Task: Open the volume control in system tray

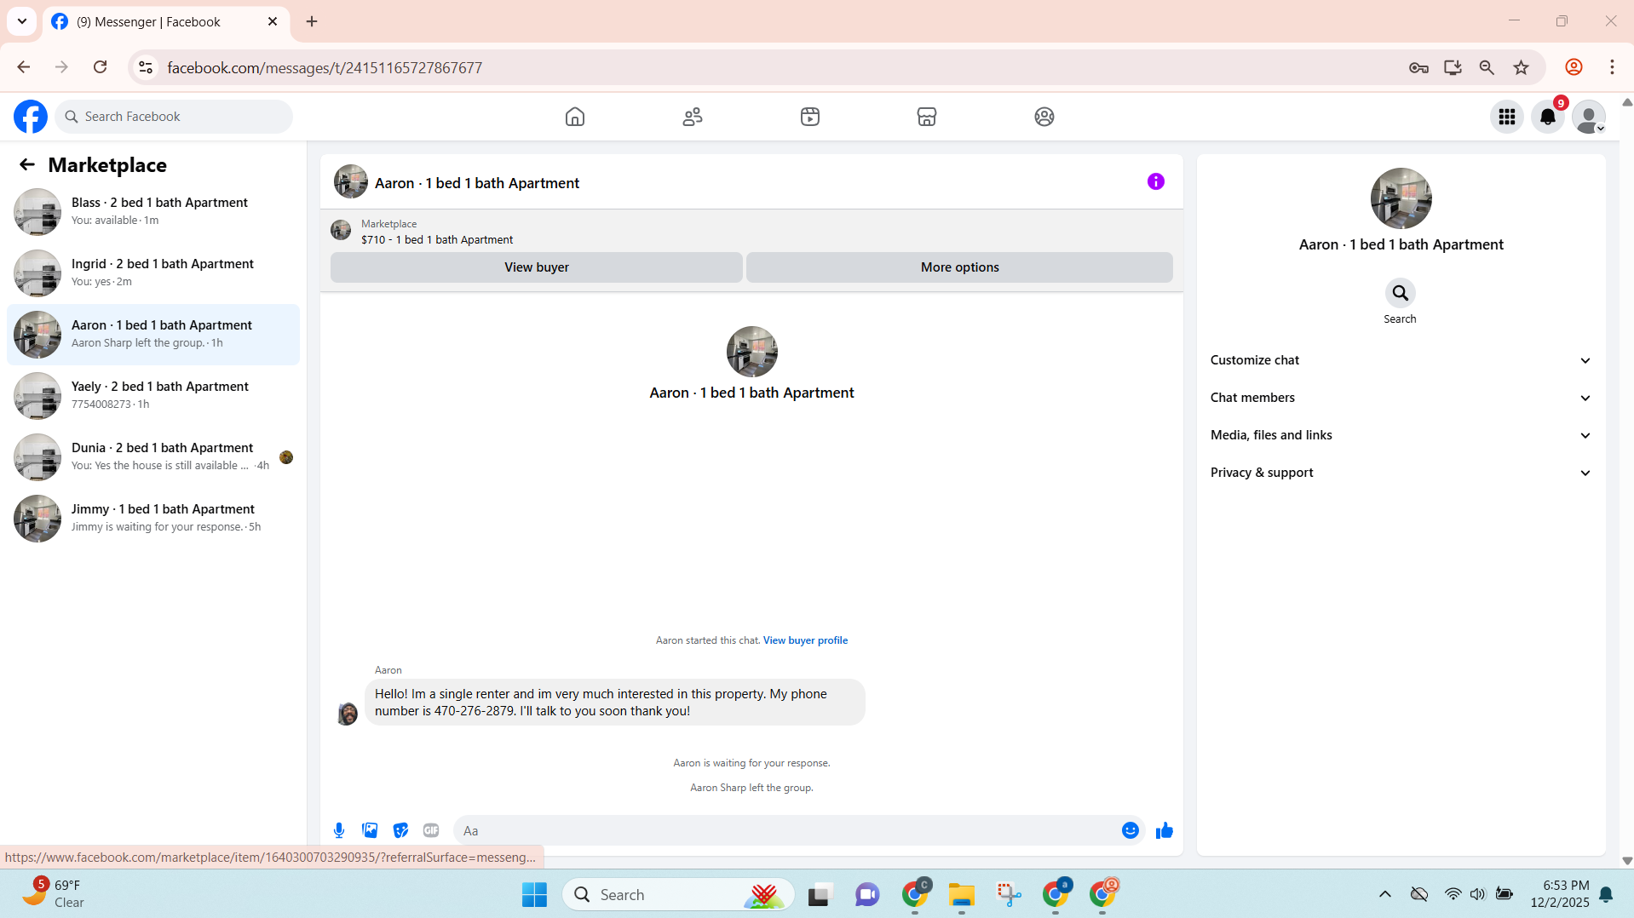Action: [1477, 894]
